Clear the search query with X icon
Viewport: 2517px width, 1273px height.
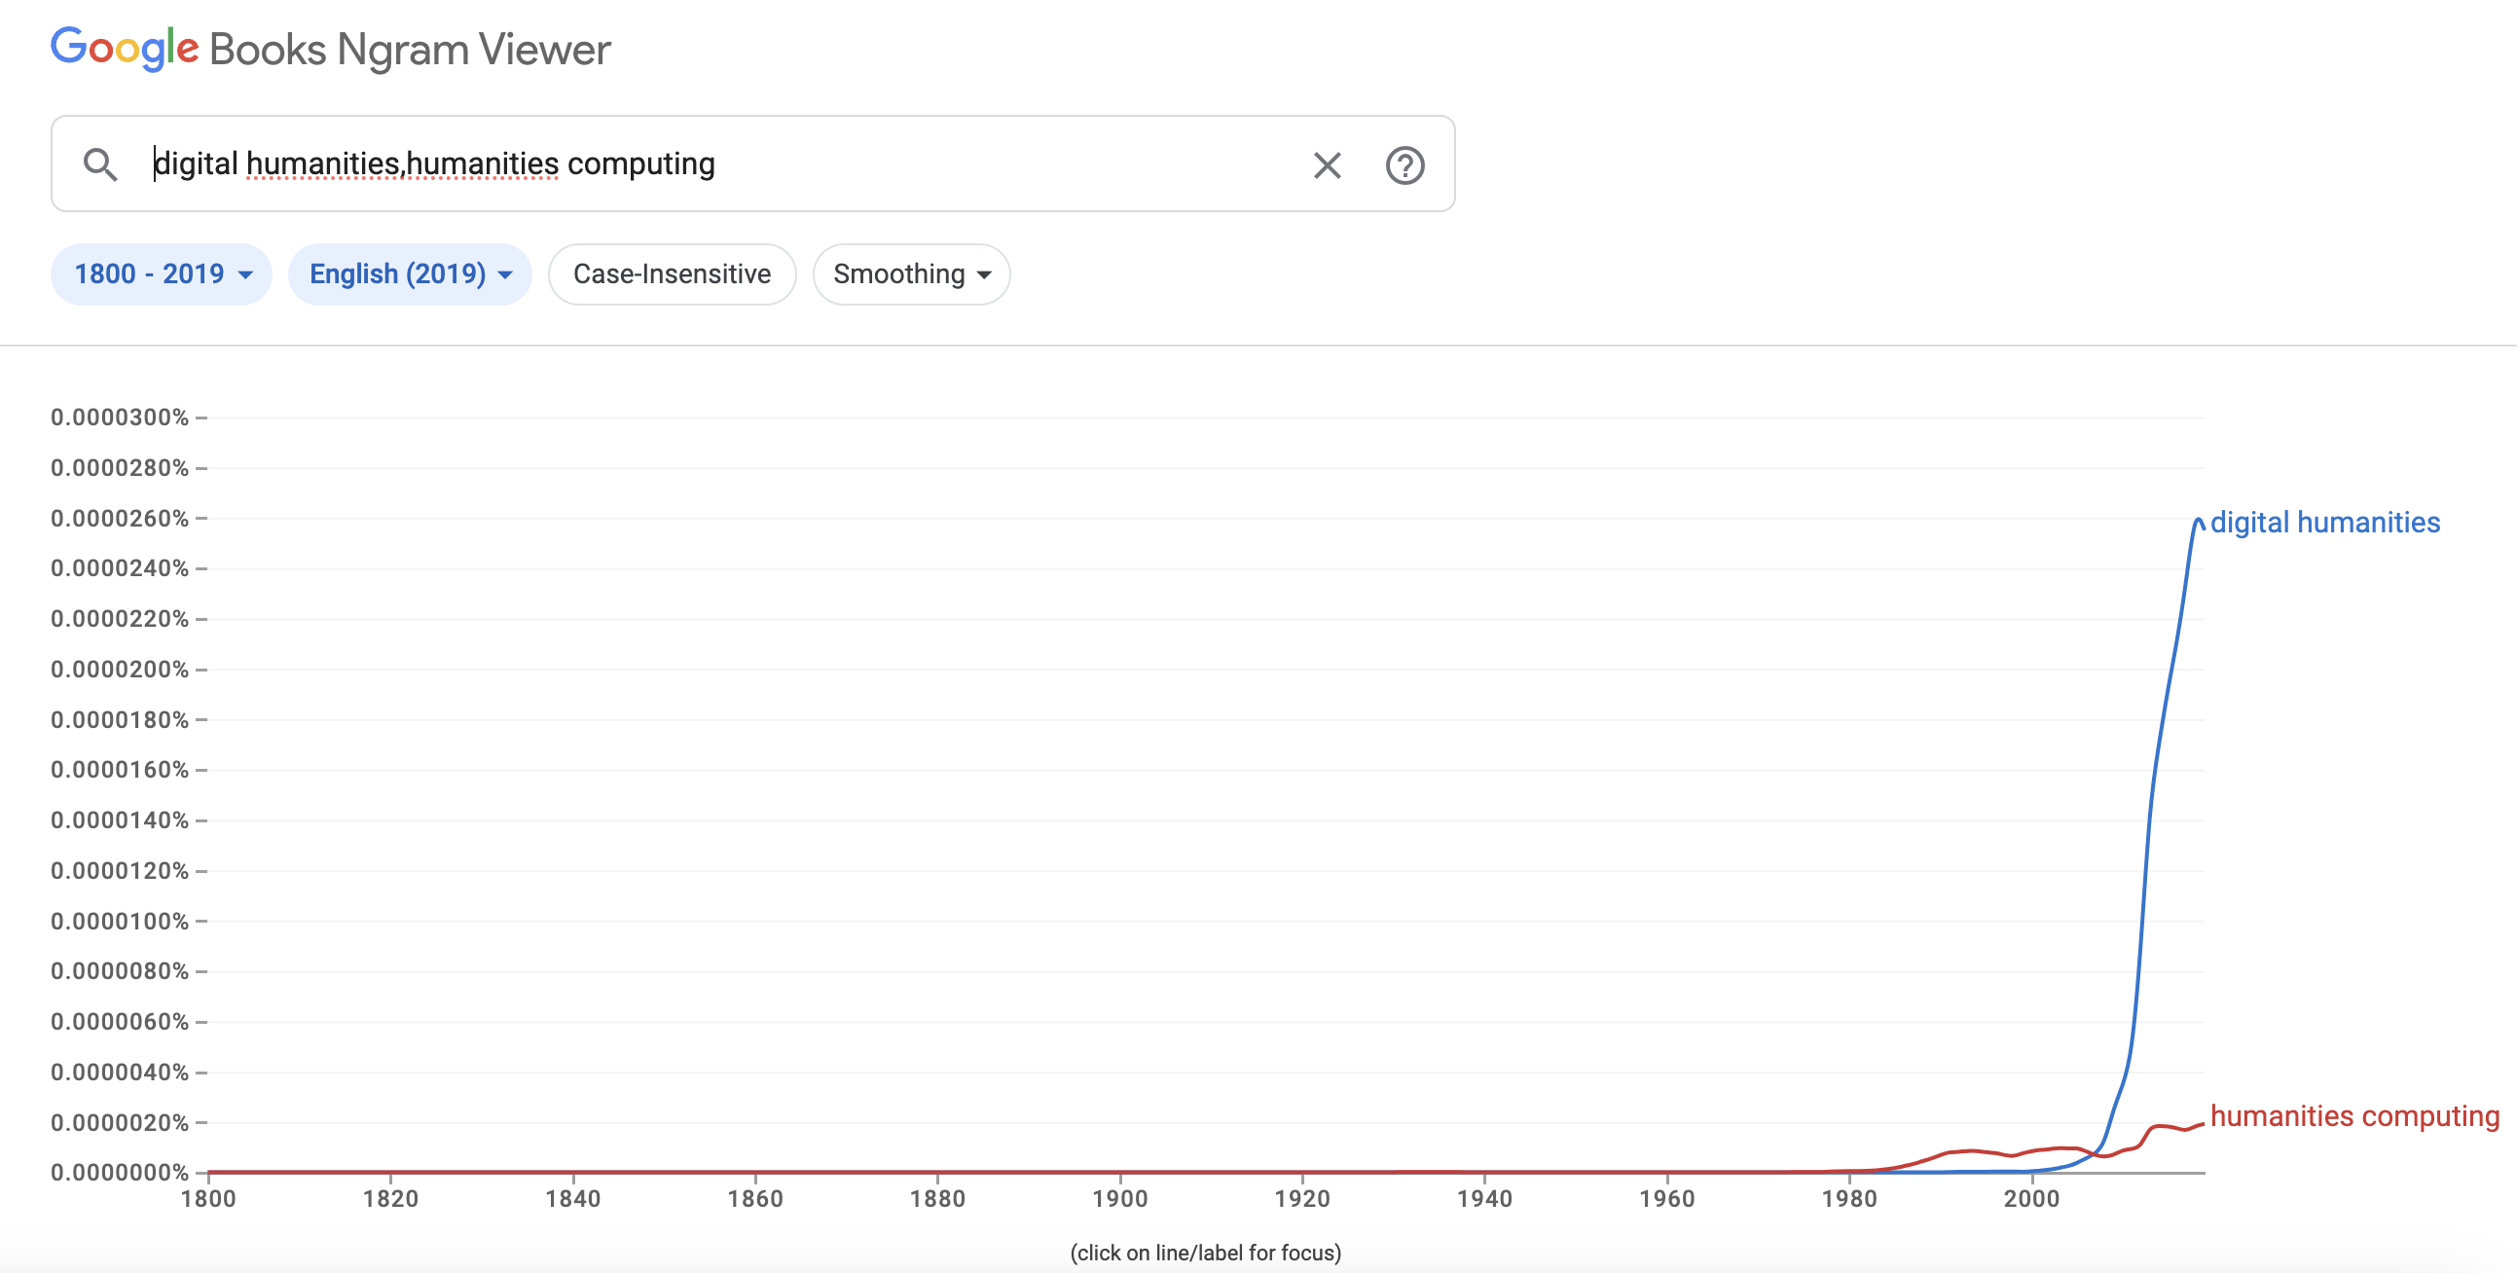point(1326,165)
